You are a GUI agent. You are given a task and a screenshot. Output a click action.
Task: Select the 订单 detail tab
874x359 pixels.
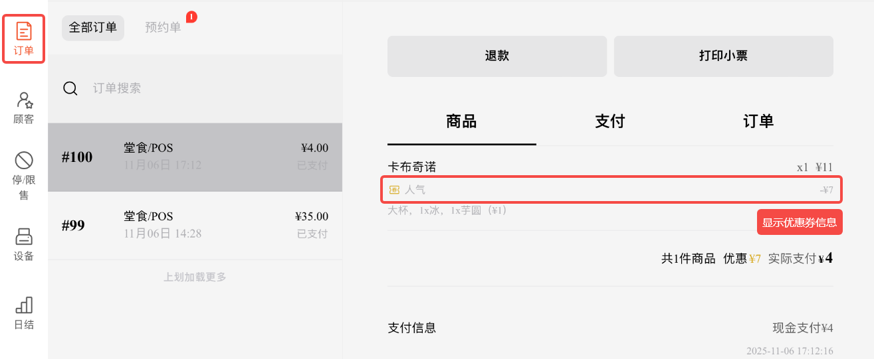click(x=758, y=121)
